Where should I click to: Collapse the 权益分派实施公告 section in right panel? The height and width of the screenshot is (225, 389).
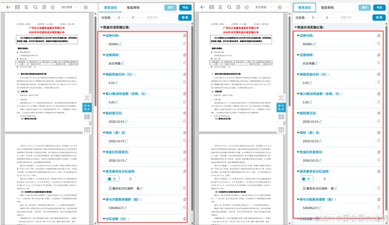tap(296, 27)
